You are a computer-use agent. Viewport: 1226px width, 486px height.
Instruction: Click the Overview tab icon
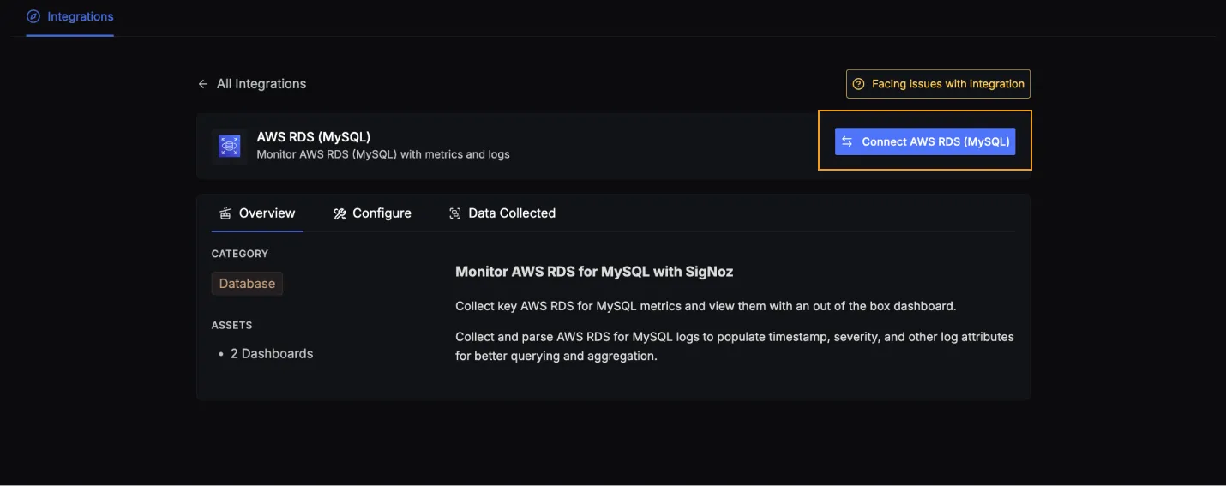point(225,213)
